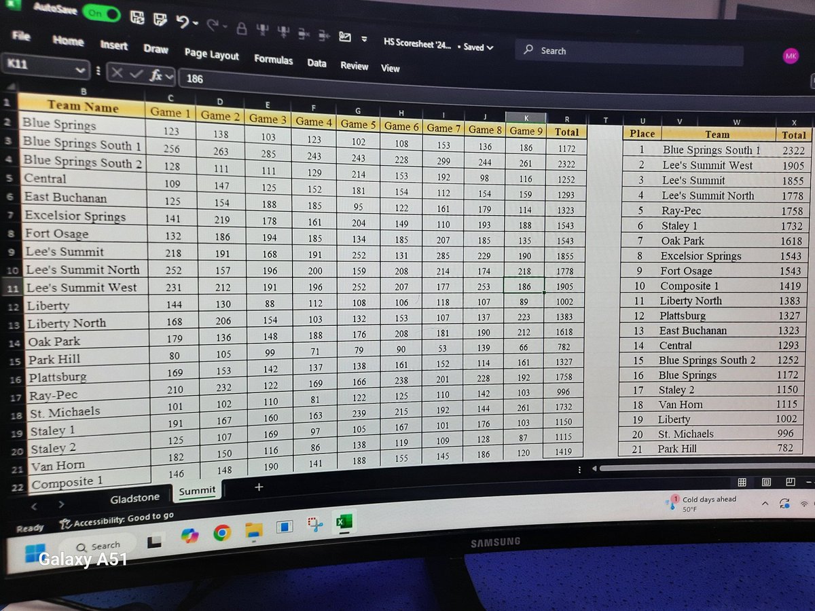815x611 pixels.
Task: Click the Excel icon on the taskbar
Action: (x=344, y=522)
